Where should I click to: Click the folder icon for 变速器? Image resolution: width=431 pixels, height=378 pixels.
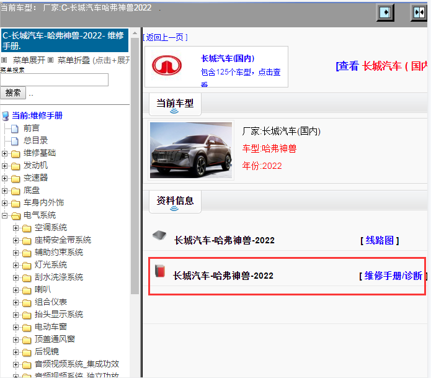coord(16,178)
